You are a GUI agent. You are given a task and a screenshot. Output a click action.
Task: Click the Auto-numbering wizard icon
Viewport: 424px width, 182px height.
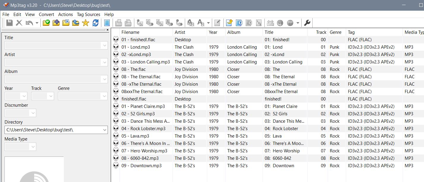click(x=259, y=23)
